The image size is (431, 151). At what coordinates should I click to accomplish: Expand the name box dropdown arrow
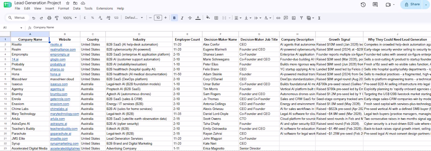pos(22,28)
